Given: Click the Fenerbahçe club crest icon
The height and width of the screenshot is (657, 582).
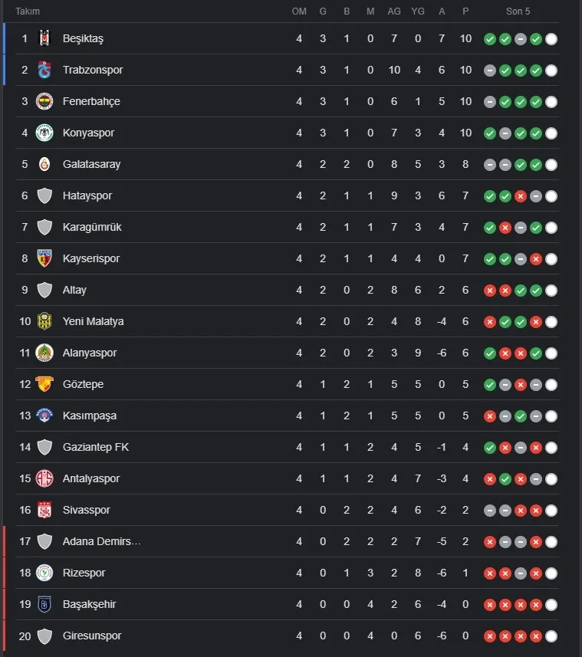Looking at the screenshot, I should coord(44,101).
